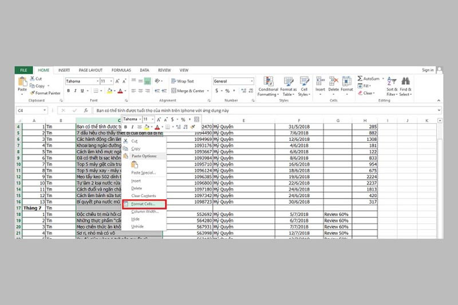
Task: Choose Clear Contents in context menu
Action: (144, 196)
